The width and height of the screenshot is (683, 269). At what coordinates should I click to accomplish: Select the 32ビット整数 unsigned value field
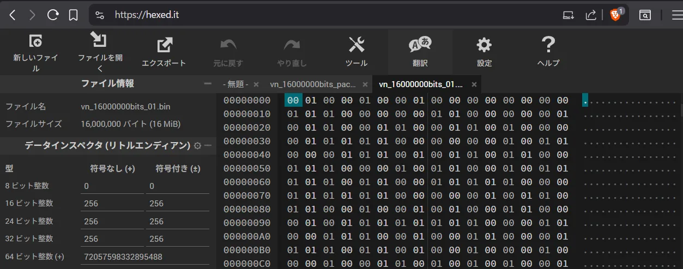coord(112,239)
